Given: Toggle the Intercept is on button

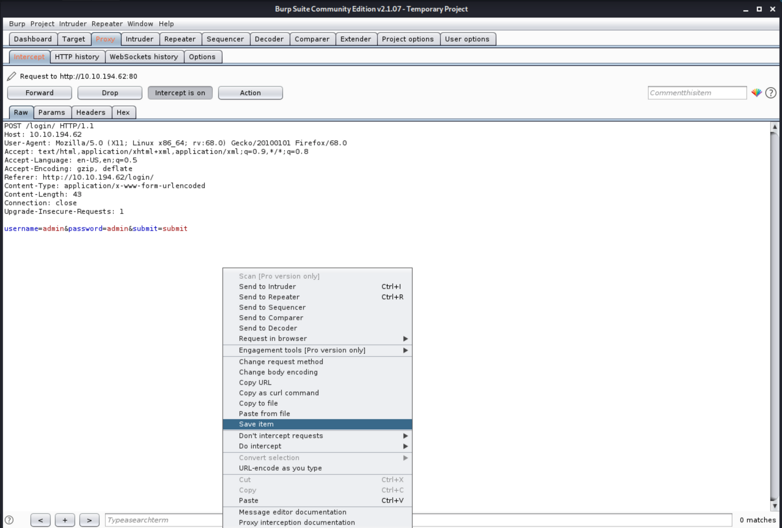Looking at the screenshot, I should (180, 93).
